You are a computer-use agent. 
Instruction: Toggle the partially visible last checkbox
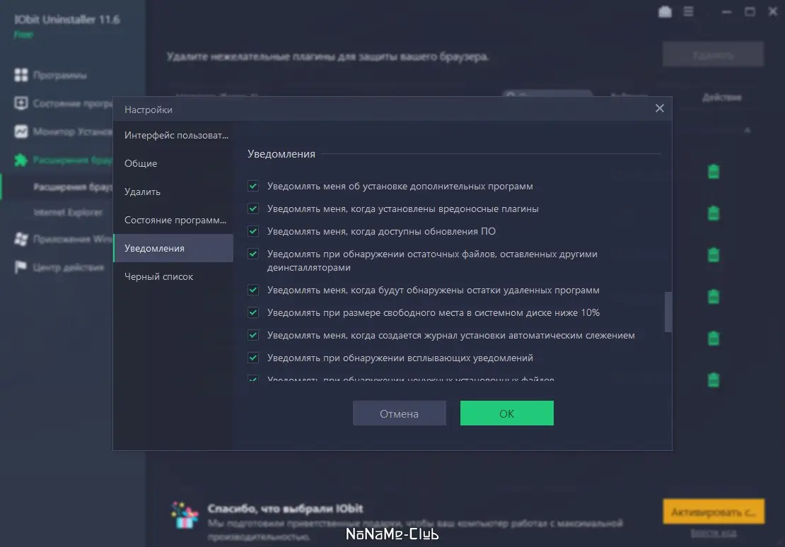pos(253,378)
